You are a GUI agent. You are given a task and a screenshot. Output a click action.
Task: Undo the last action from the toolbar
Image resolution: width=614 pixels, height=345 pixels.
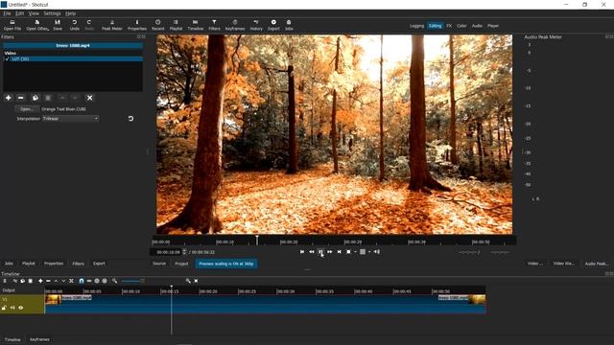pyautogui.click(x=75, y=25)
